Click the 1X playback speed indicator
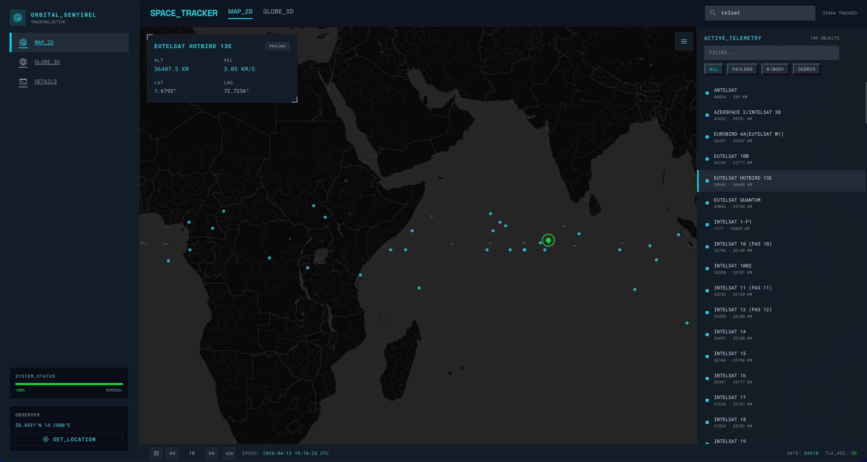 pyautogui.click(x=192, y=453)
